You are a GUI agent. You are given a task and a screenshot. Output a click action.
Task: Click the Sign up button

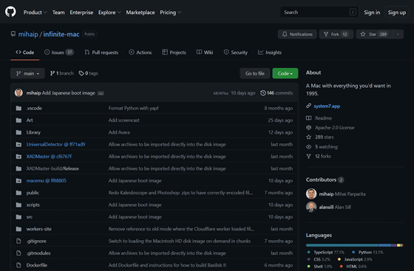click(x=397, y=13)
